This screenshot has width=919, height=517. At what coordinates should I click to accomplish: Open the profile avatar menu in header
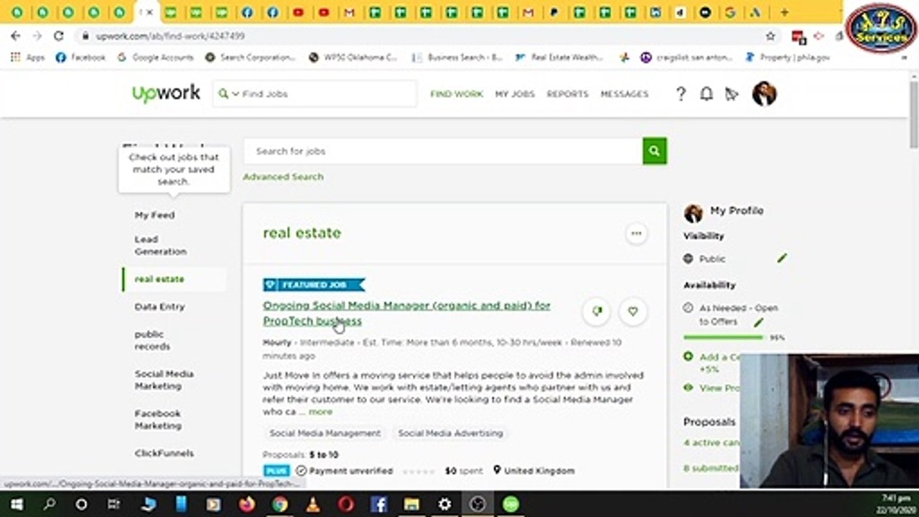(x=764, y=93)
